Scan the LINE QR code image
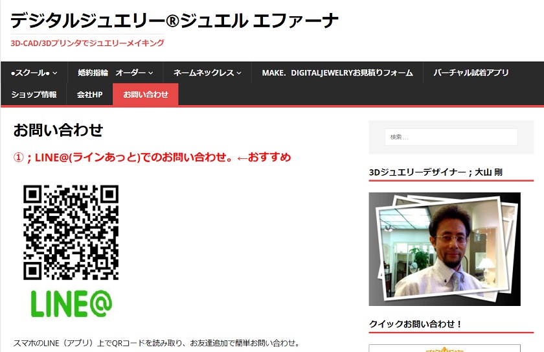Viewport: 544px width, 352px height. coord(71,232)
